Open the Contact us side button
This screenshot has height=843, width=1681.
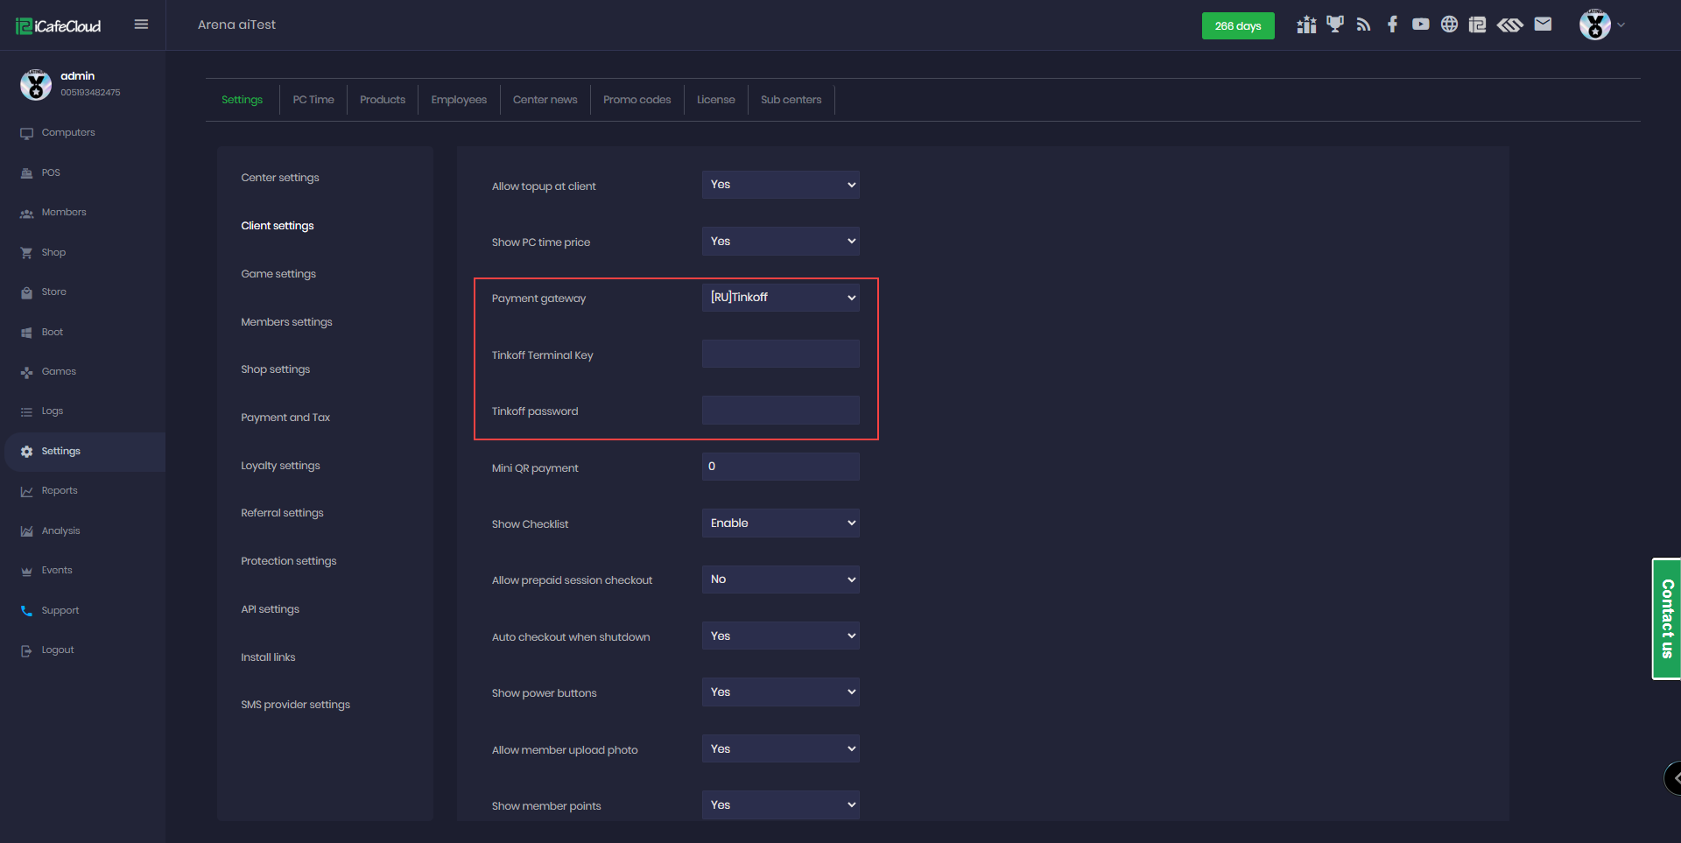pyautogui.click(x=1666, y=619)
